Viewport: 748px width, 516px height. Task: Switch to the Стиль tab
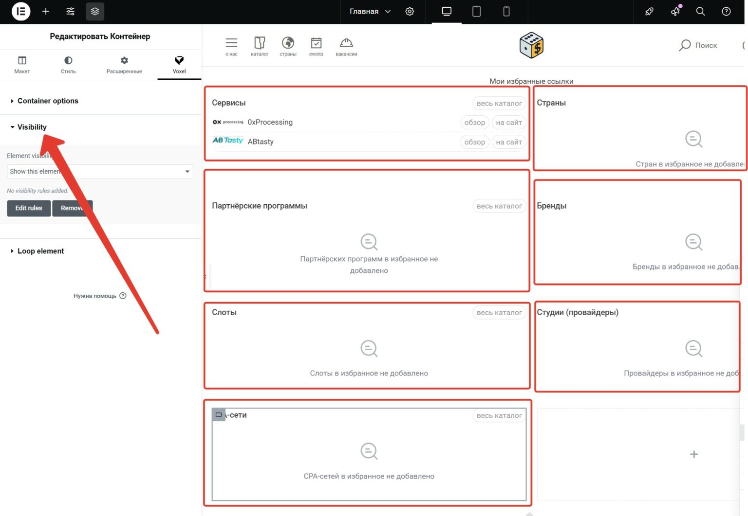click(68, 65)
